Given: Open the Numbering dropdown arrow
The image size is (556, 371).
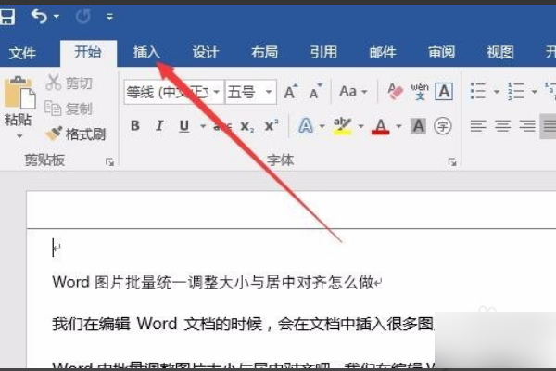Looking at the screenshot, I should 534,92.
